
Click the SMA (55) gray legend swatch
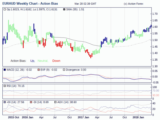click(64, 10)
